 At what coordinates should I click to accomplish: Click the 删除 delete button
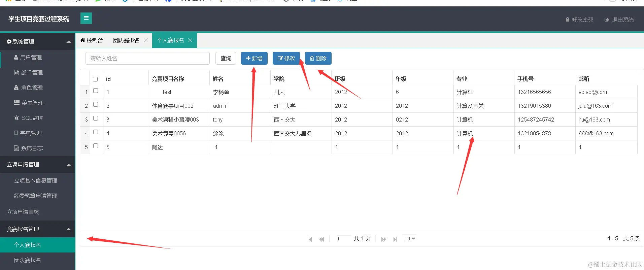click(318, 58)
